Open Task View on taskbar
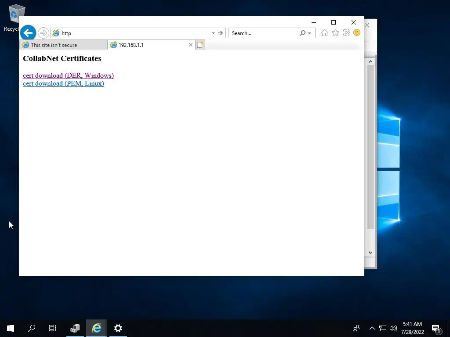450x337 pixels. pyautogui.click(x=53, y=328)
